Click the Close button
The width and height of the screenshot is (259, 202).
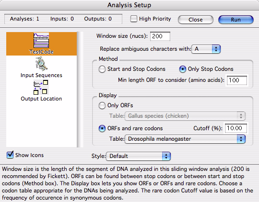coord(196,20)
